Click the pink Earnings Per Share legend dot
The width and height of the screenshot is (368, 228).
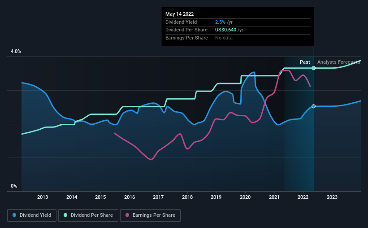click(127, 215)
